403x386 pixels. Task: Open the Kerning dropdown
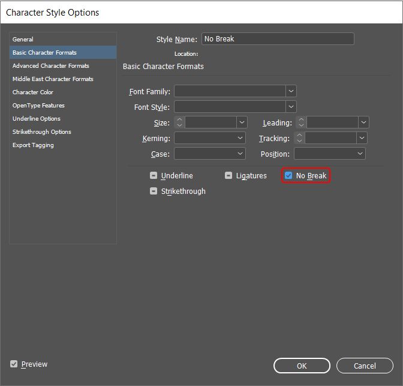pos(210,138)
